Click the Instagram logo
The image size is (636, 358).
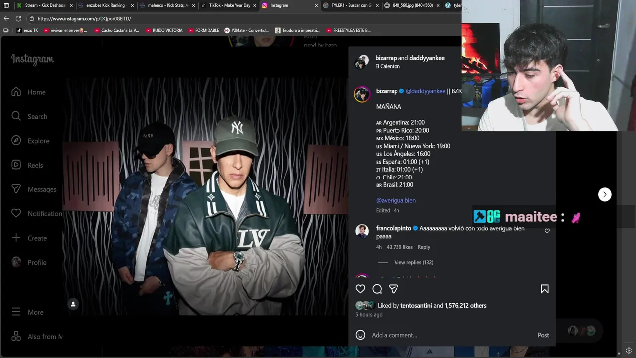pos(32,59)
